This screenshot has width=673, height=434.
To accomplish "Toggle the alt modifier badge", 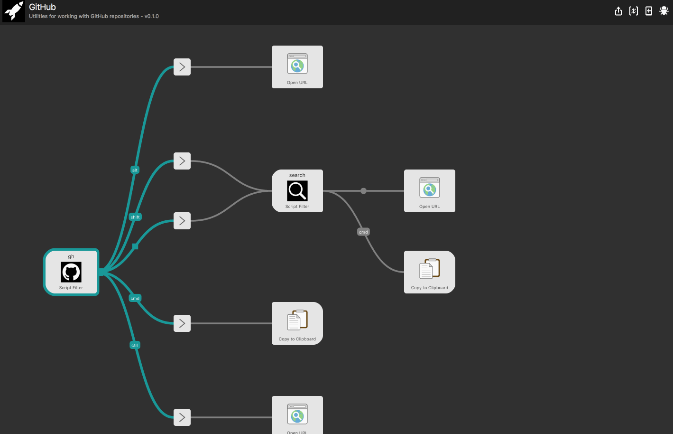I will pos(135,170).
